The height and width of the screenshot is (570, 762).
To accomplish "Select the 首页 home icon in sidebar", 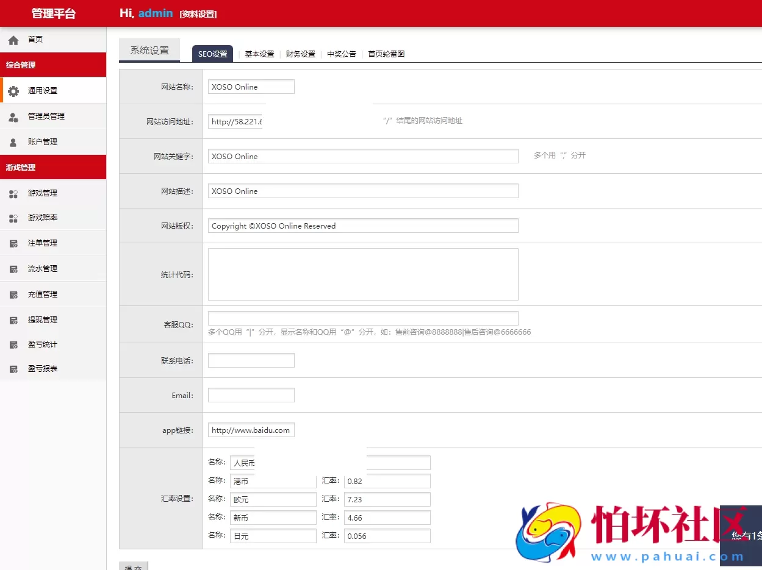I will pyautogui.click(x=13, y=39).
